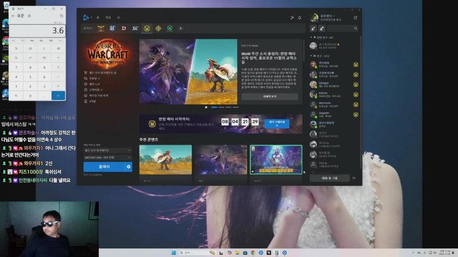The image size is (458, 257).
Task: Open the Battle.net logo dropdown menu
Action: (x=86, y=18)
